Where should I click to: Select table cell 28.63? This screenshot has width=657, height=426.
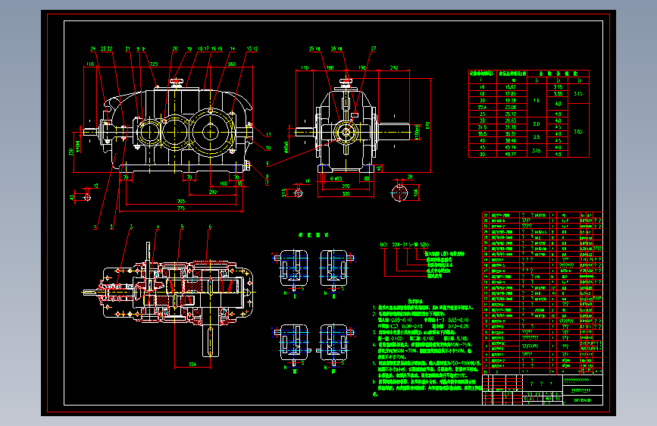[510, 121]
